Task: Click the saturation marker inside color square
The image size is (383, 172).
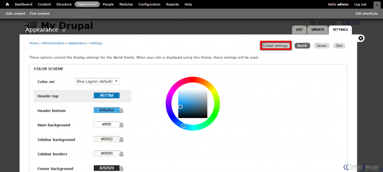Action: pos(181,107)
